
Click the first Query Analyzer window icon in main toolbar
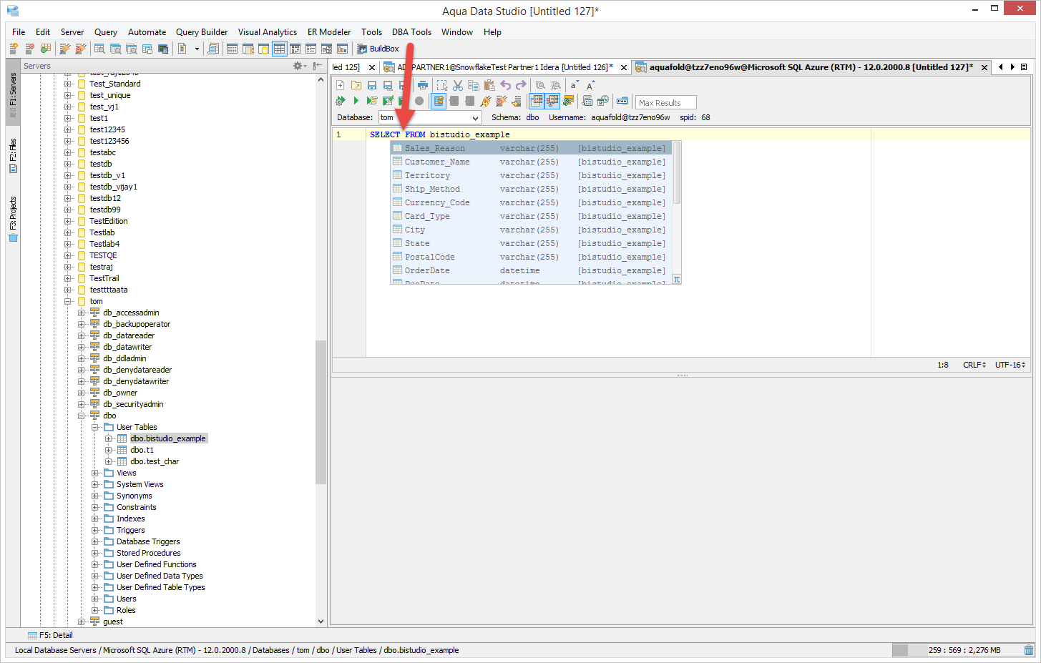point(99,49)
